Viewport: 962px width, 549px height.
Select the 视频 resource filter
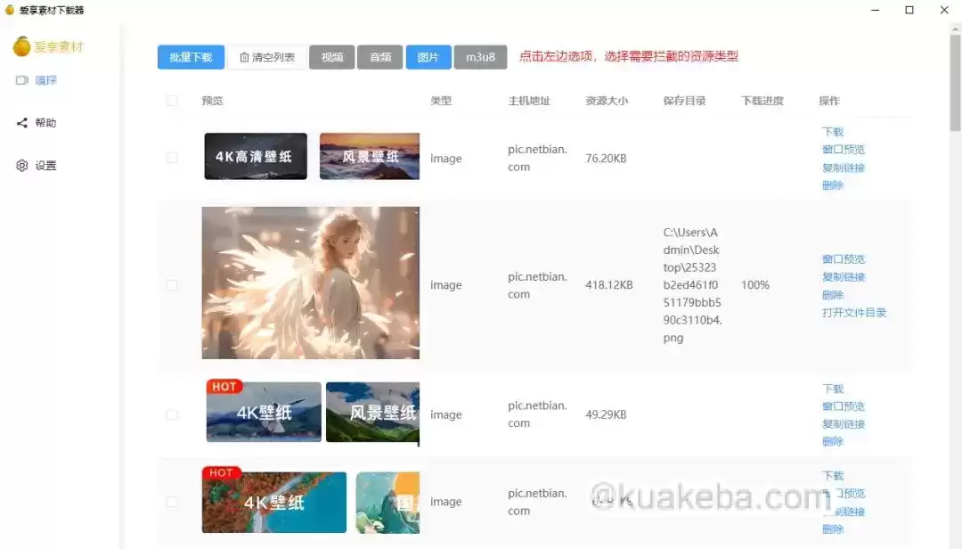pyautogui.click(x=331, y=56)
